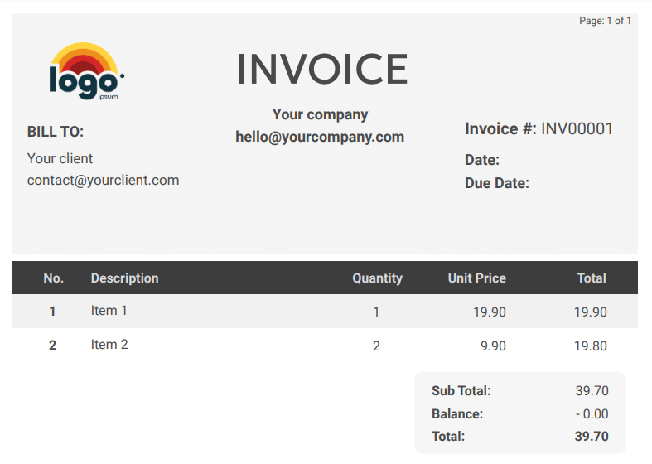Click the Due Date field label
Viewport: 652px width, 464px height.
(x=496, y=183)
